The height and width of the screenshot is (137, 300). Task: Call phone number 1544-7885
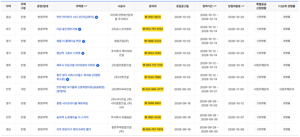coord(153,77)
